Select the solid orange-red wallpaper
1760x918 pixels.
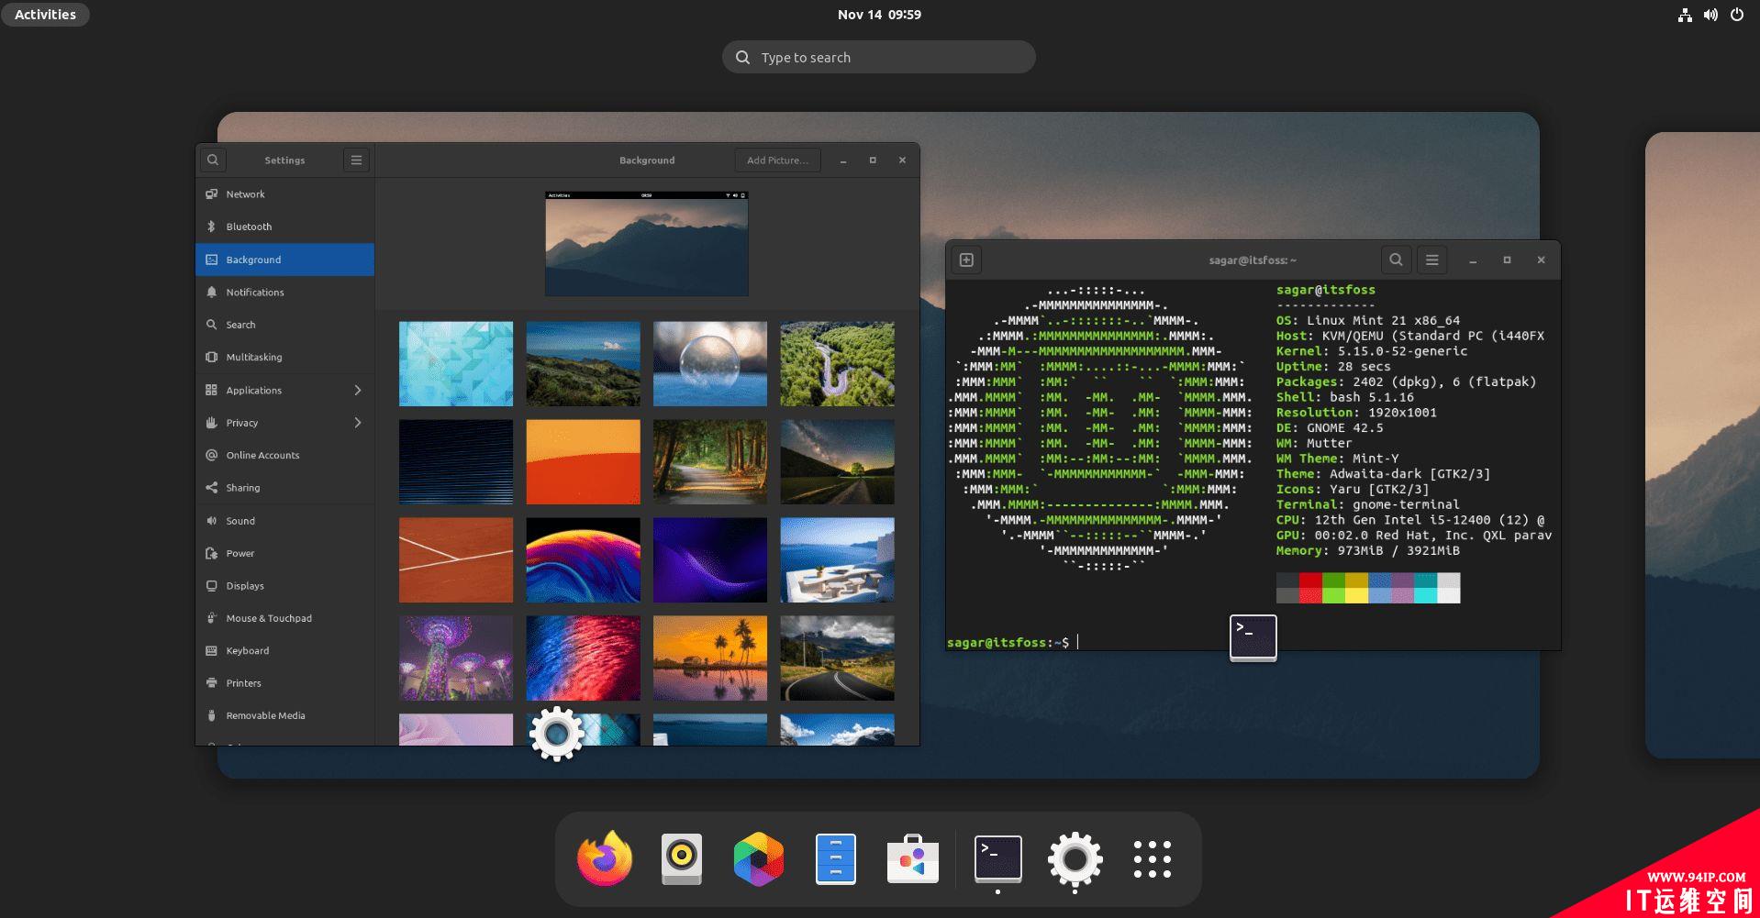pyautogui.click(x=584, y=462)
